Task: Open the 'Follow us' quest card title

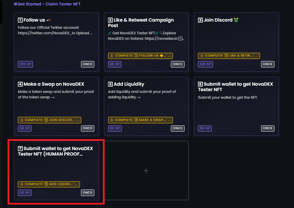Action: pos(34,20)
